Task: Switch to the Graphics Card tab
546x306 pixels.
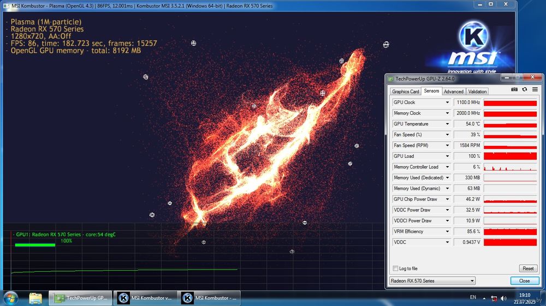Action: (x=405, y=91)
